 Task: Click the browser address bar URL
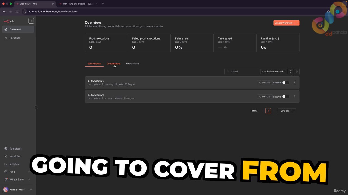pyautogui.click(x=53, y=12)
